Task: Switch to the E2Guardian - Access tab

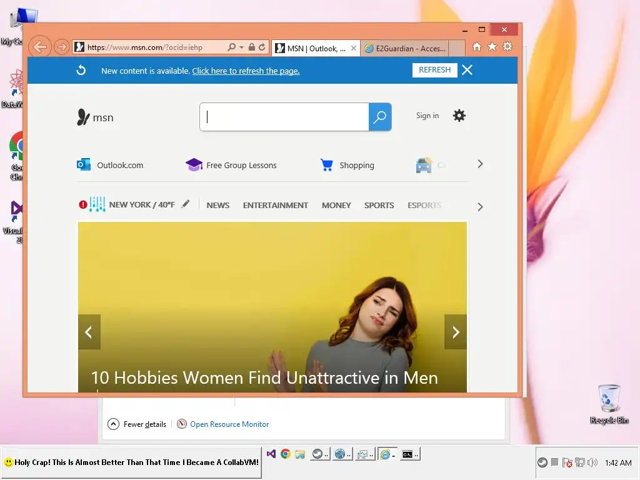Action: click(x=405, y=49)
